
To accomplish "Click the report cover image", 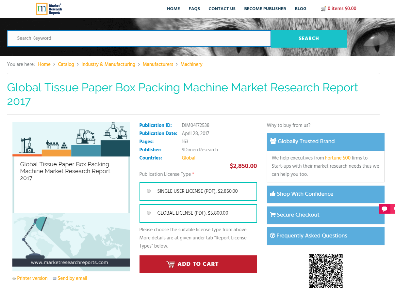I will click(x=71, y=197).
